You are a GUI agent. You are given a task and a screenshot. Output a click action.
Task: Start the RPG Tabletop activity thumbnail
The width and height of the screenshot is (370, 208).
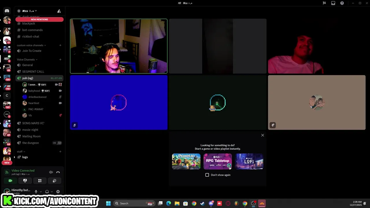(218, 161)
